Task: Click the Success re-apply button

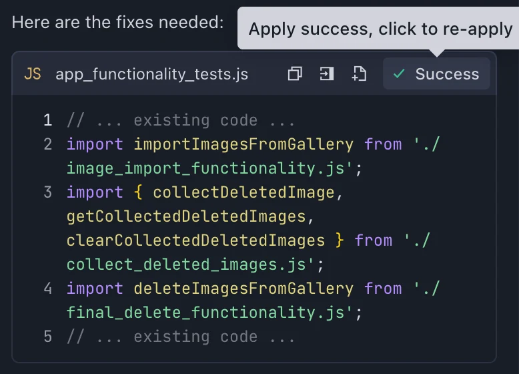Action: (x=436, y=73)
